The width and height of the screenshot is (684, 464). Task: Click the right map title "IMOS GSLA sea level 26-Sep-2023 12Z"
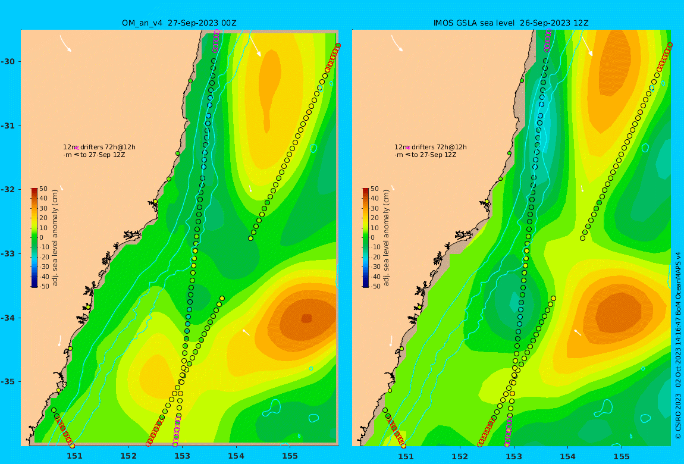[x=511, y=23]
